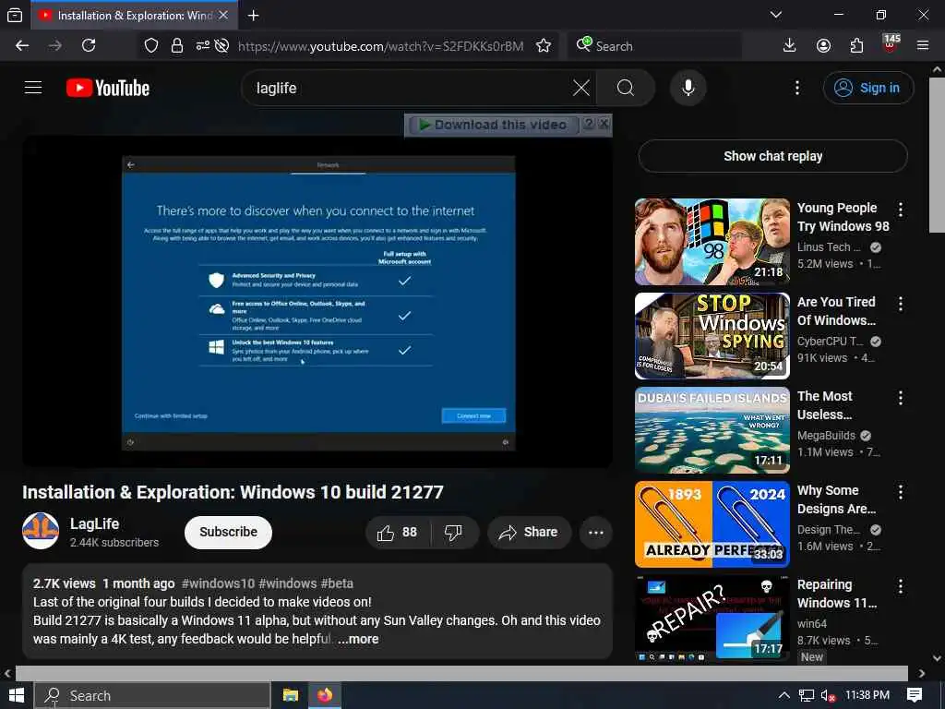The width and height of the screenshot is (945, 709).
Task: Open Dubai's Failed Islands video thumbnail
Action: (712, 430)
